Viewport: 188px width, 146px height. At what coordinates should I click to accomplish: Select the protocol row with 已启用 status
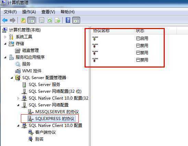128,39
